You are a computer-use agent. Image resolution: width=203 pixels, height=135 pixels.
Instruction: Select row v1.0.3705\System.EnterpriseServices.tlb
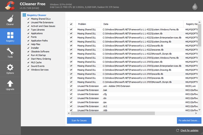(132, 66)
